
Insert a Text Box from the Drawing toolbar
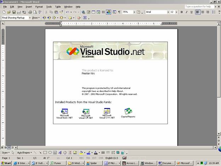pyautogui.click(x=55, y=153)
